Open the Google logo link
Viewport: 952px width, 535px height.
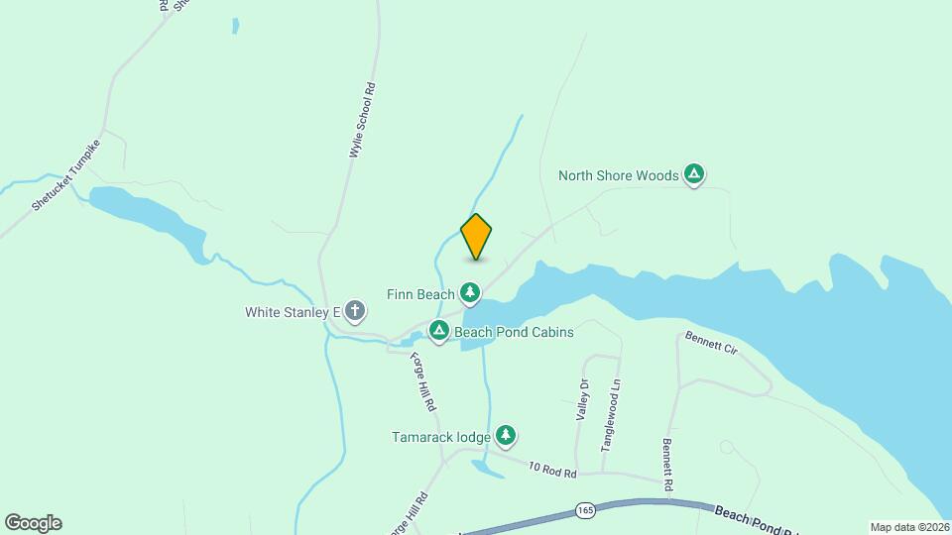pos(34,523)
